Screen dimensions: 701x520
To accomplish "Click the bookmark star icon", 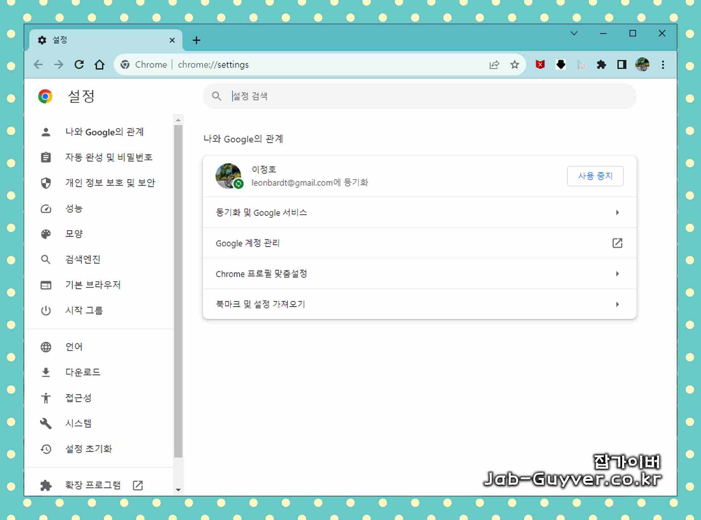I will click(514, 65).
